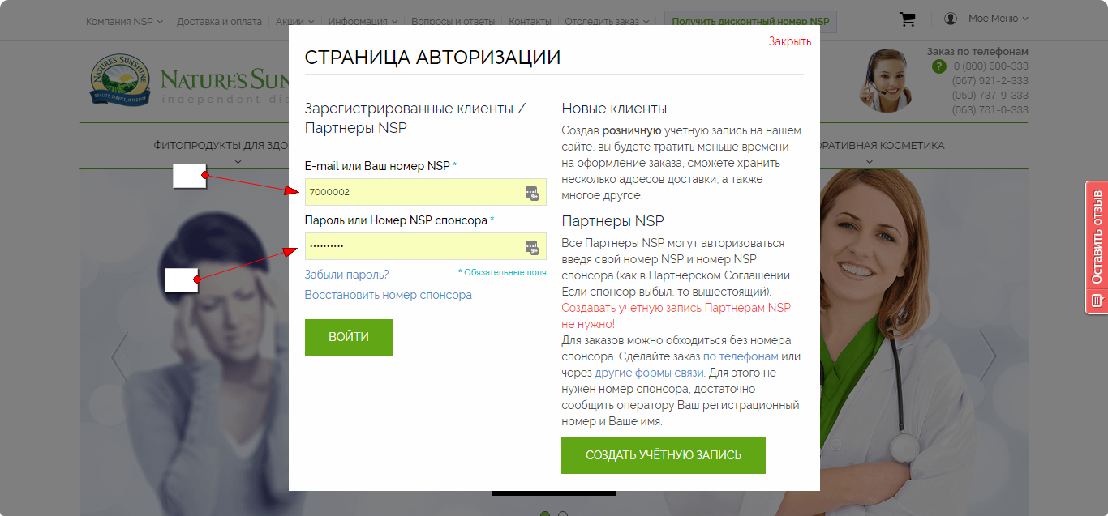
Task: Click phone number (067) 921-2-333
Action: point(990,81)
